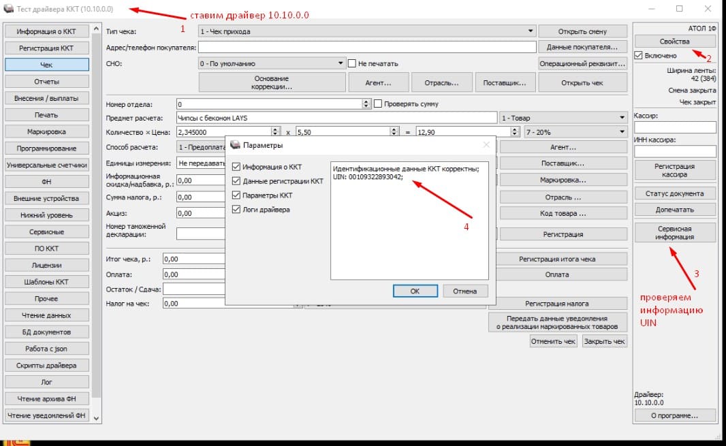The width and height of the screenshot is (726, 446).
Task: Open the Чтение архива ФН section
Action: tap(46, 398)
